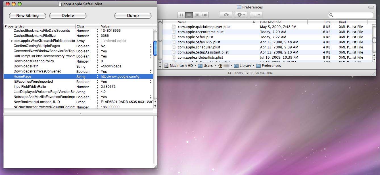Click the Quick Look eye button
The height and width of the screenshot is (175, 380).
coord(226,15)
